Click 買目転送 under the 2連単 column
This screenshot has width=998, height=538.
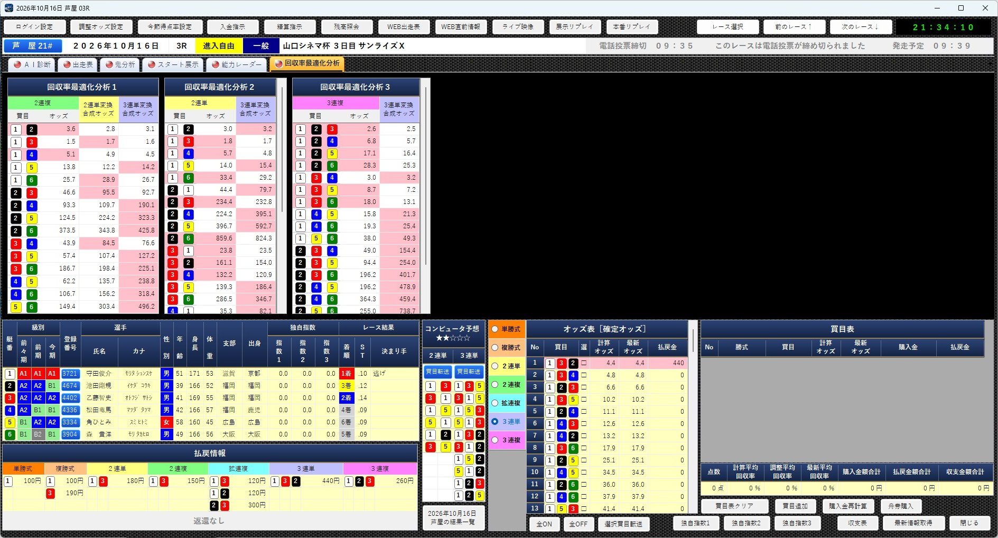[x=437, y=372]
